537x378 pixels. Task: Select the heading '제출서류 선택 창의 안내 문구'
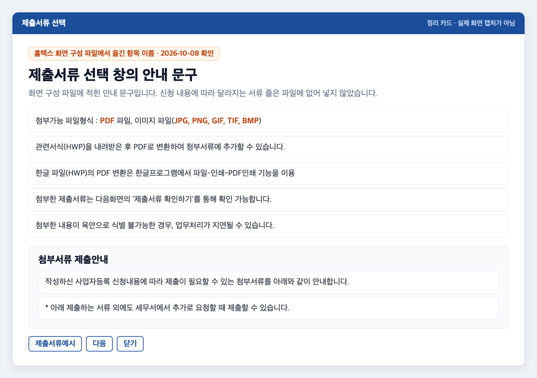[113, 74]
